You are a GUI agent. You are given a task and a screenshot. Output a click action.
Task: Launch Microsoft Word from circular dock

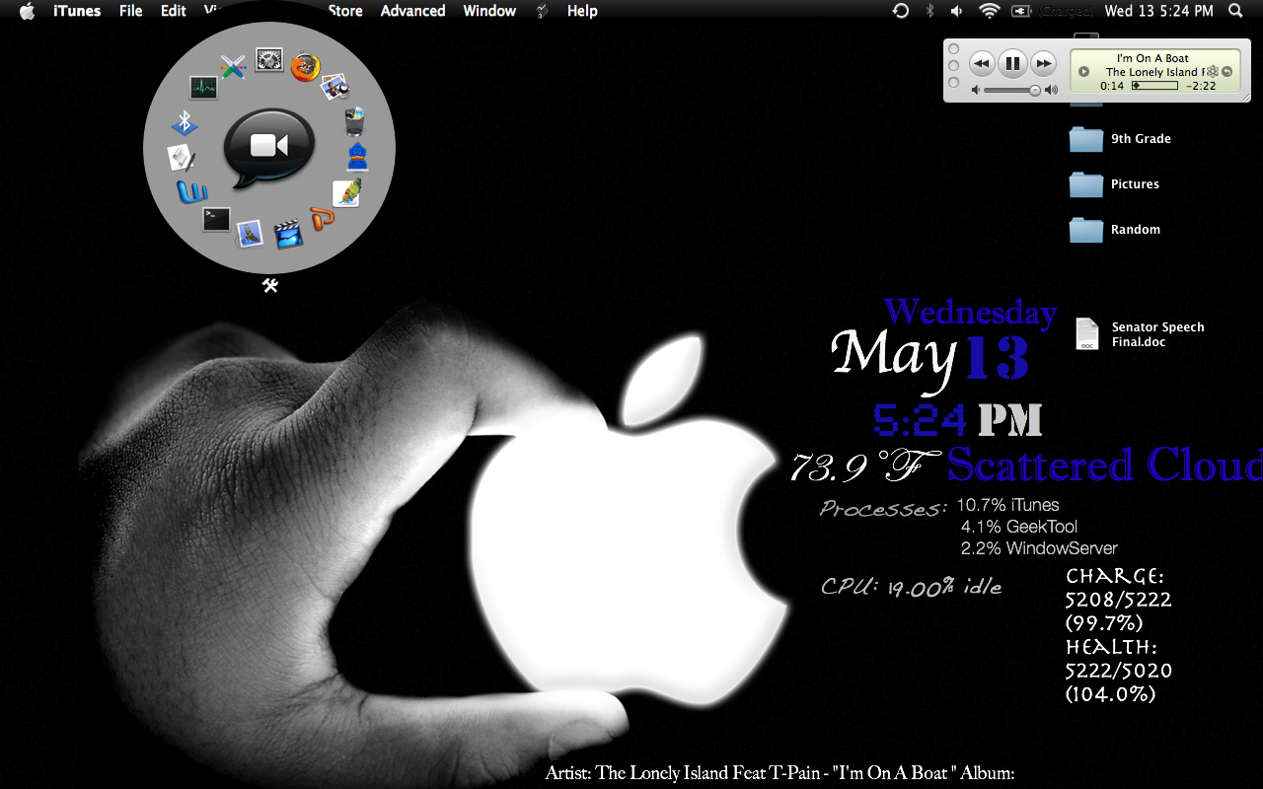191,190
